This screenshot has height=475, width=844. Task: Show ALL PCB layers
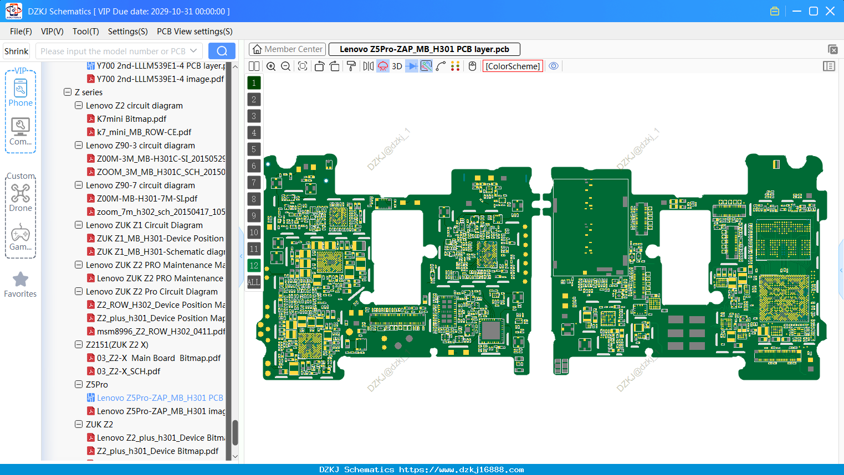[254, 282]
